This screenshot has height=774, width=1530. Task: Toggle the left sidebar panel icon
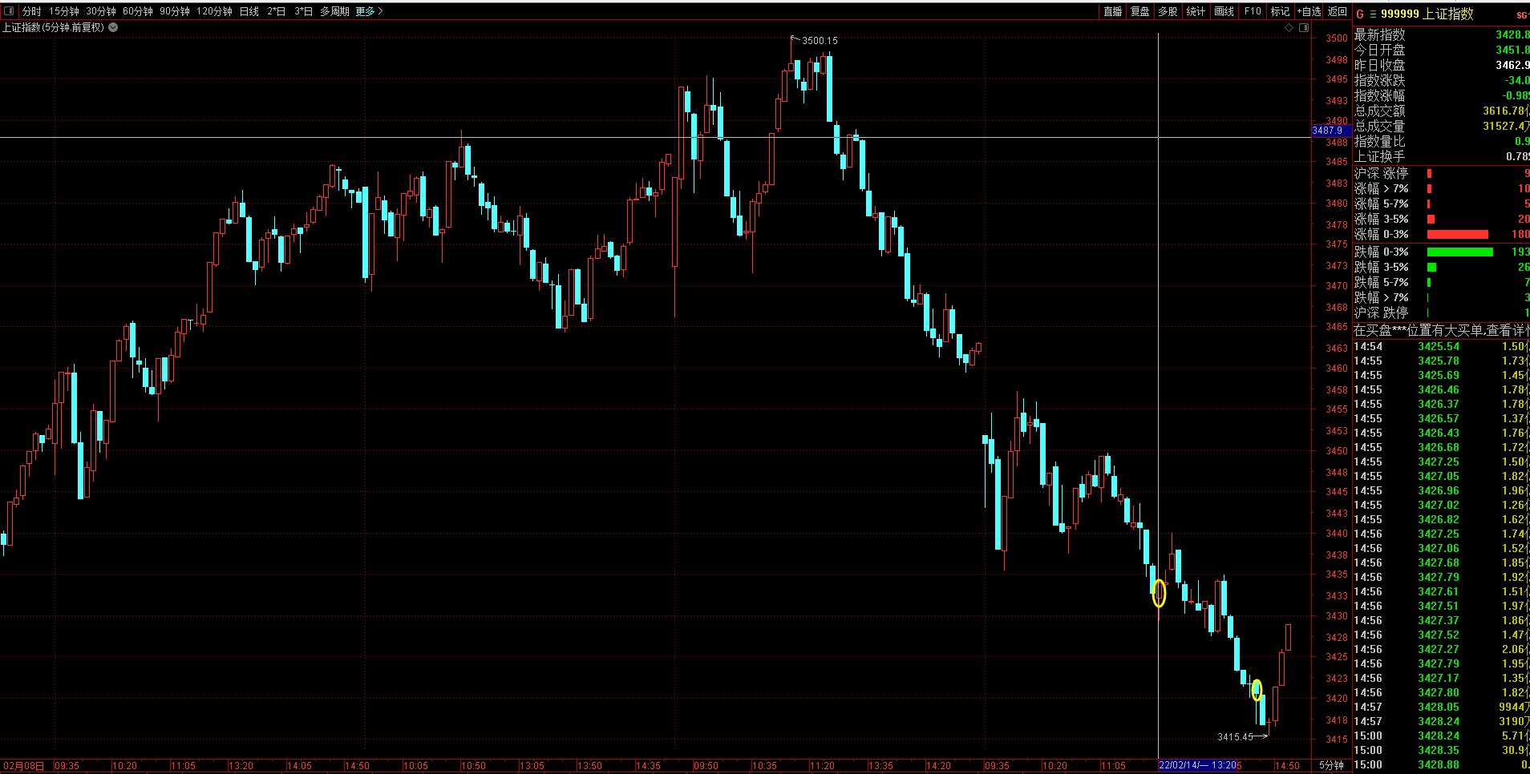tap(10, 11)
